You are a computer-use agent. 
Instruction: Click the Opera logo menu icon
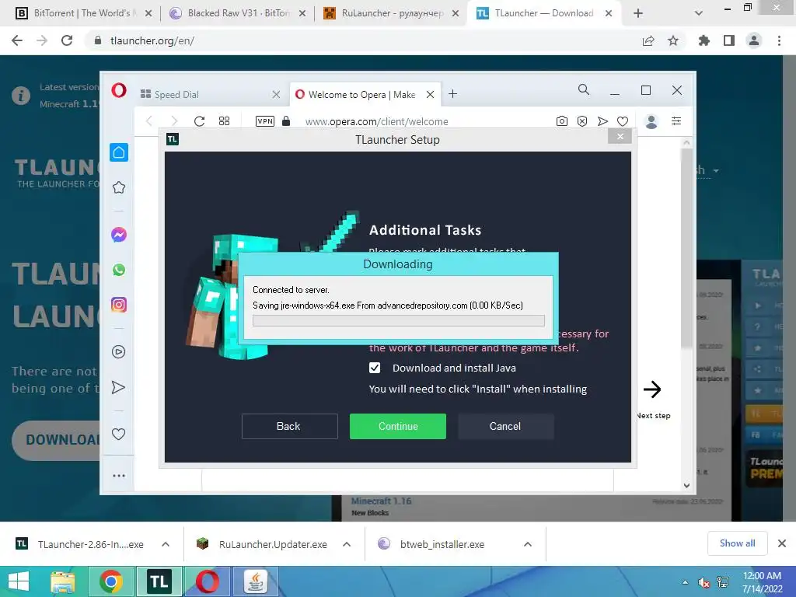click(119, 90)
